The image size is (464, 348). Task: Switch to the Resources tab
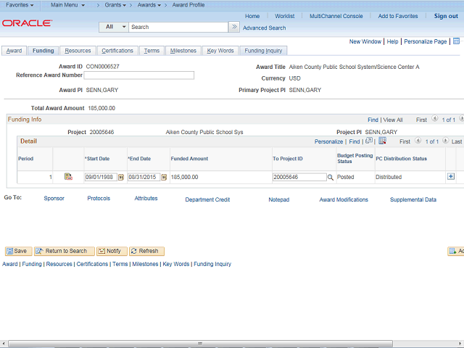(78, 51)
